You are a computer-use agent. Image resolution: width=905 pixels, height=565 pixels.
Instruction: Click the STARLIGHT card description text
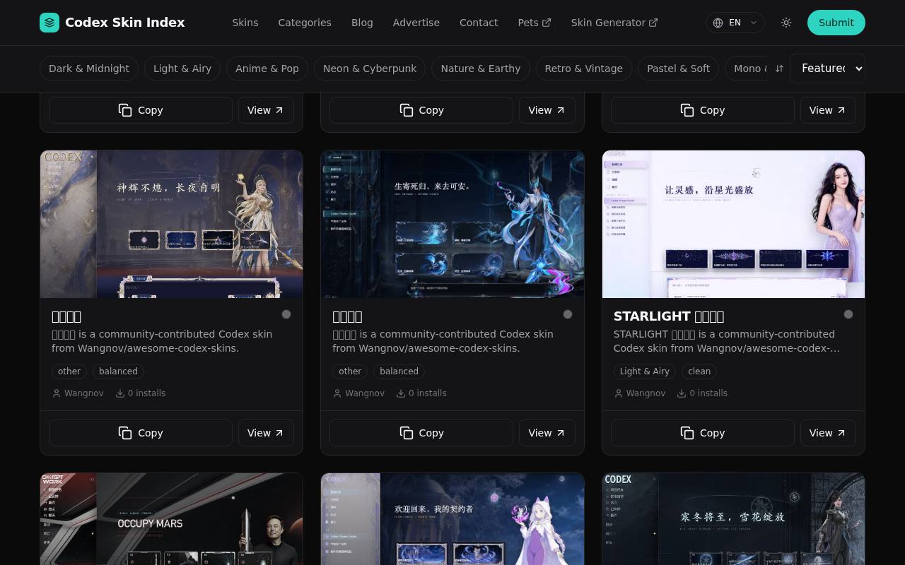pyautogui.click(x=727, y=341)
